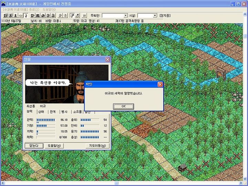Click the 지력 value 10.05
Screen dimensions: 248x186
tap(64, 132)
